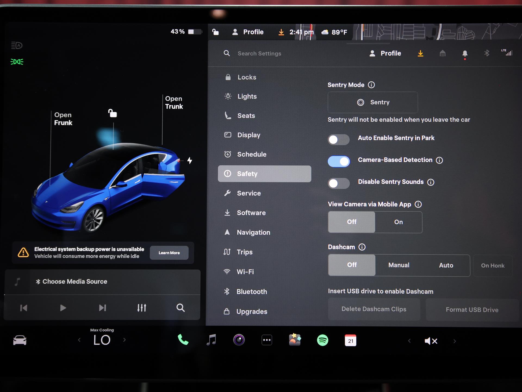The height and width of the screenshot is (392, 522).
Task: Set Dashcam to Manual
Action: point(399,265)
